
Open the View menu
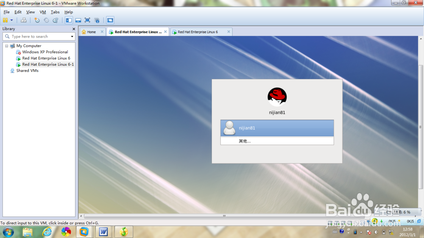[30, 12]
